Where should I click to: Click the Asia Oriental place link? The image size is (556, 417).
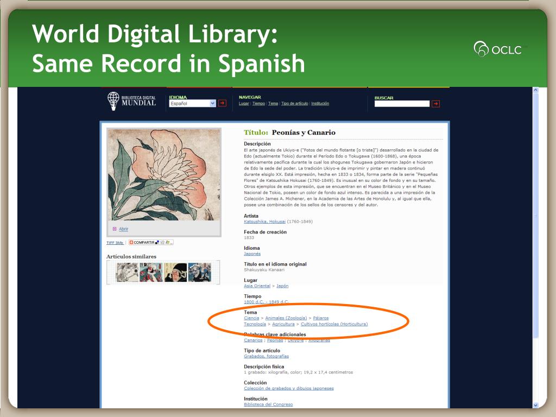point(257,286)
